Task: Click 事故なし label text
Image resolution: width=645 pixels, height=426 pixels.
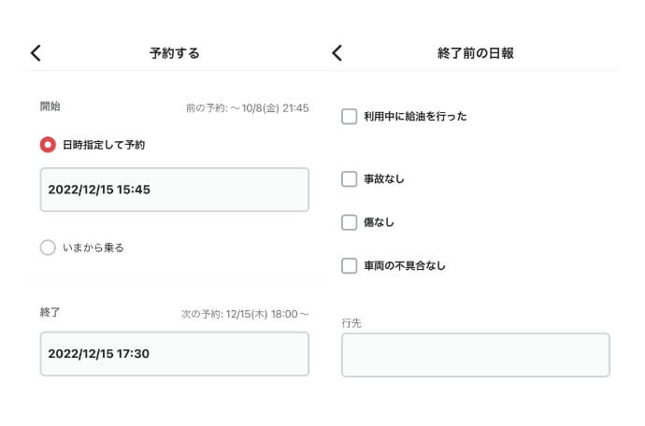Action: click(x=384, y=178)
